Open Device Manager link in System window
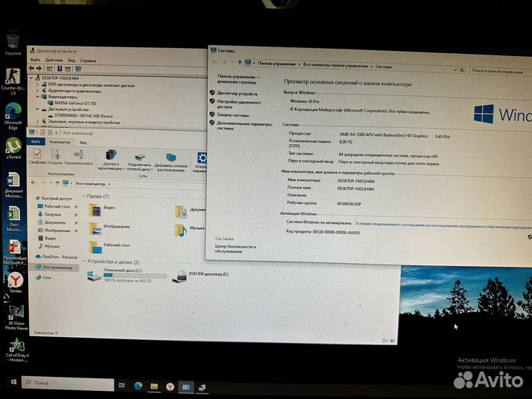Image resolution: width=532 pixels, height=399 pixels. (x=237, y=93)
